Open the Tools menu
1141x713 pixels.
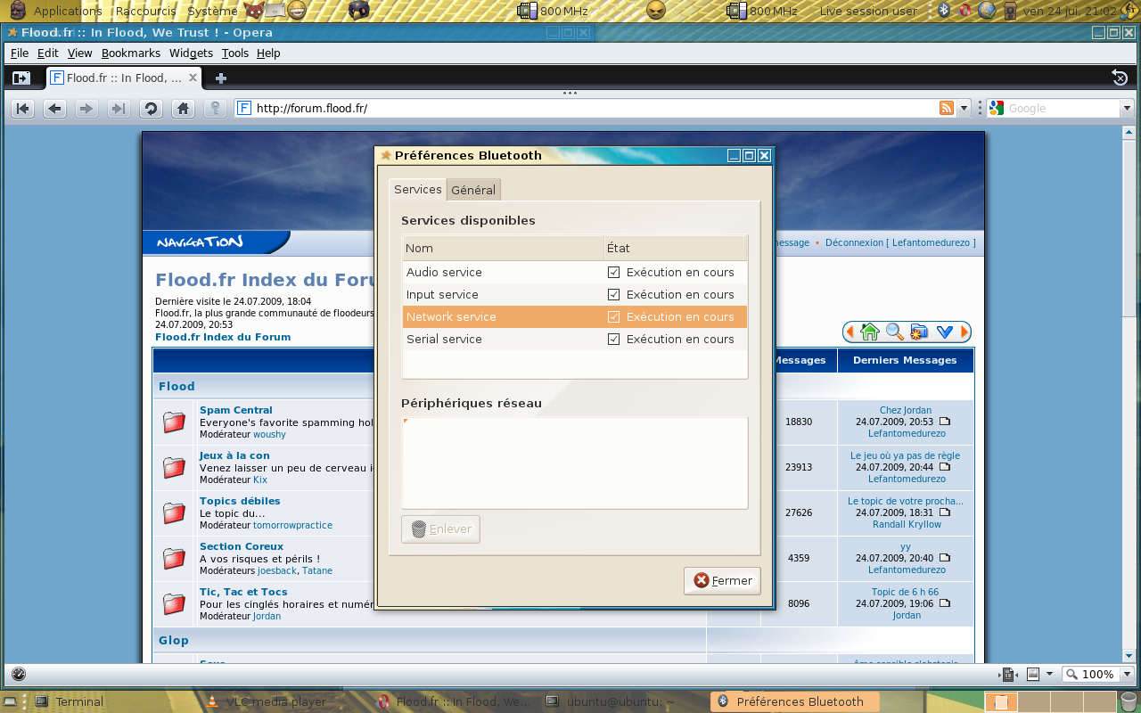pyautogui.click(x=235, y=53)
